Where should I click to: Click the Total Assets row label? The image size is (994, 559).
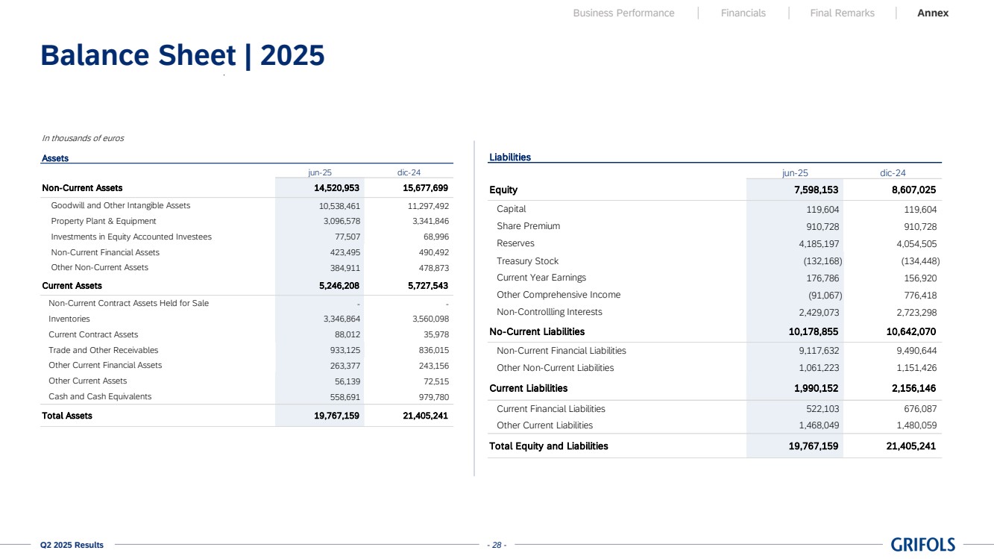67,416
